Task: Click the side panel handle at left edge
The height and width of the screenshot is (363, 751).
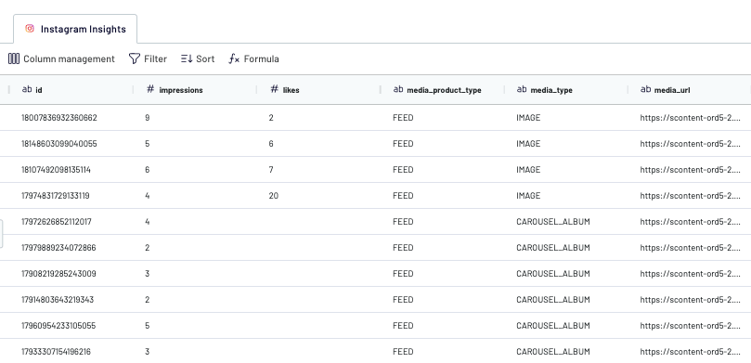Action: 2,234
